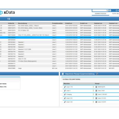Sort by the Erstellt am column header
Screen dimensions: 119x119
(x=69, y=24)
